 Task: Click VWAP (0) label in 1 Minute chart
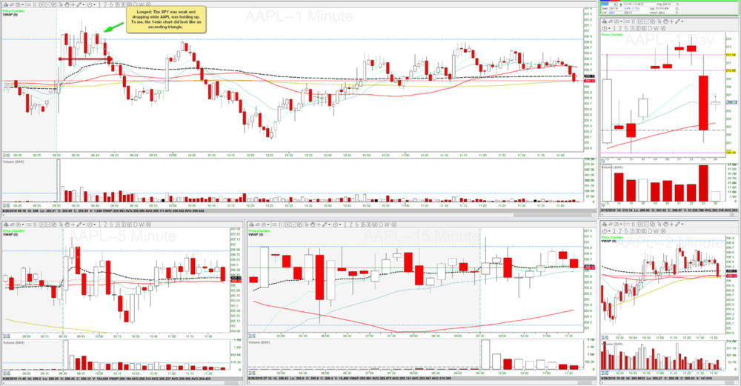10,15
